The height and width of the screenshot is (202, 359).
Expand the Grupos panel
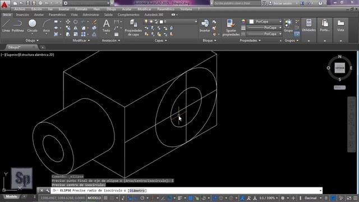coord(292,40)
